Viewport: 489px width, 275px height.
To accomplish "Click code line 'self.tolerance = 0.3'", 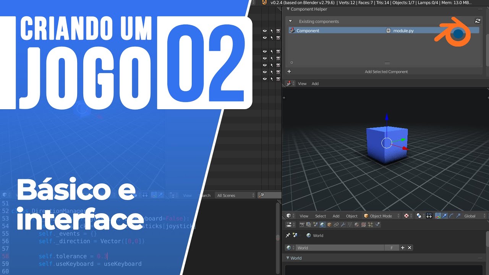I will click(x=73, y=256).
